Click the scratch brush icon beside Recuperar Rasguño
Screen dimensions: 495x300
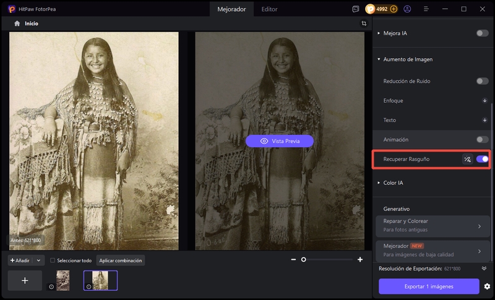(x=467, y=159)
